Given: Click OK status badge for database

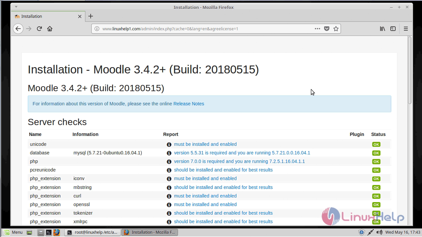Looking at the screenshot, I should pyautogui.click(x=376, y=153).
